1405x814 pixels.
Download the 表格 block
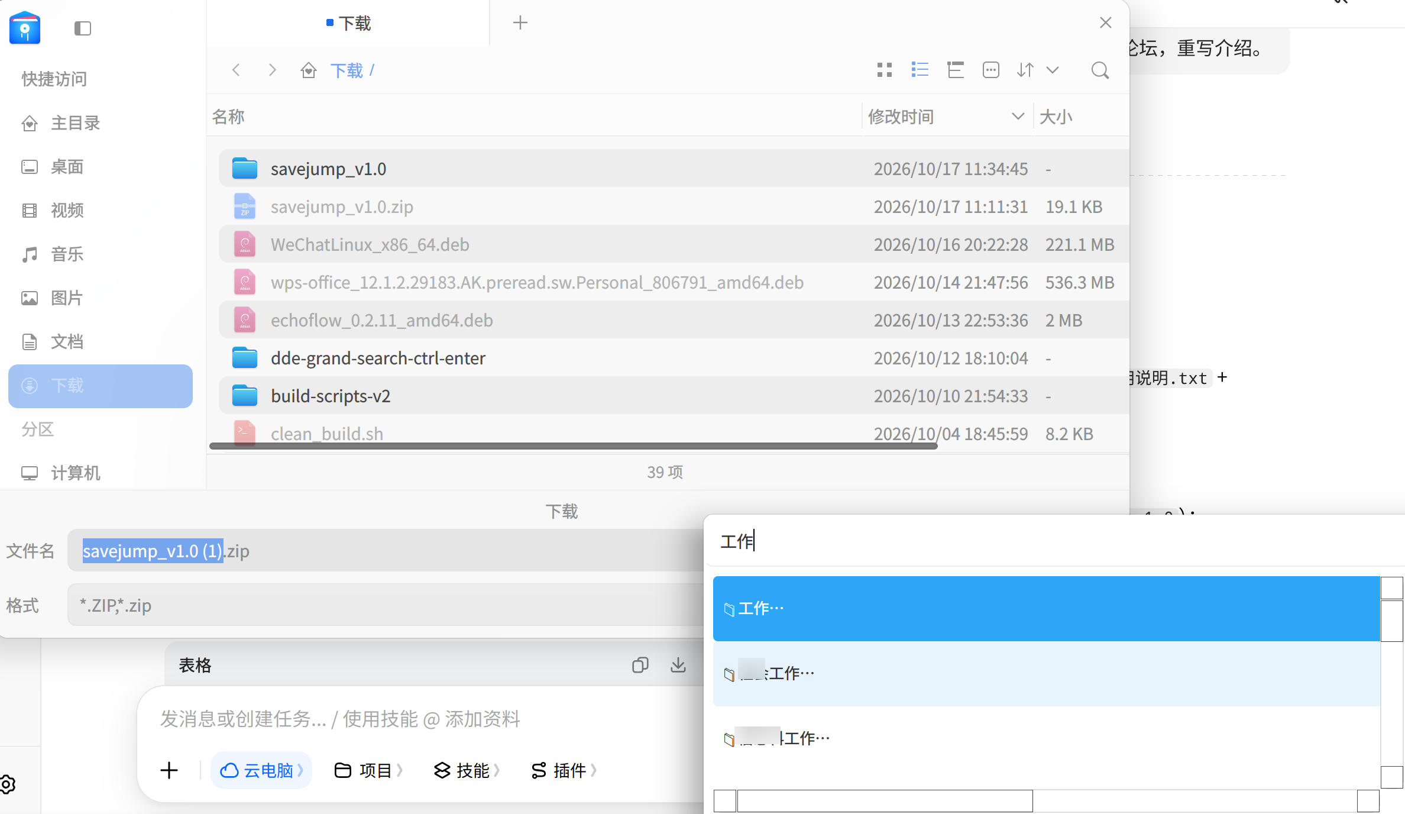[678, 665]
